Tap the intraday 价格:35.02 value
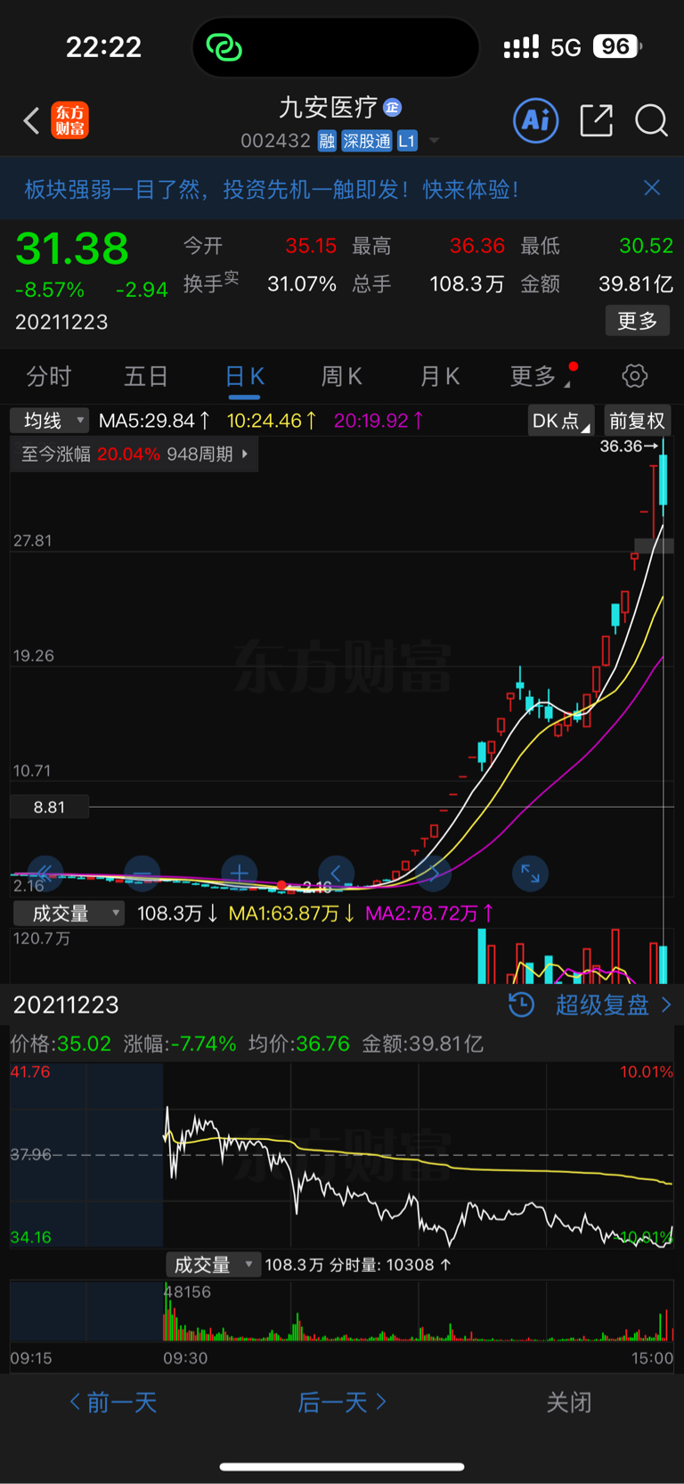684x1484 pixels. point(61,1044)
